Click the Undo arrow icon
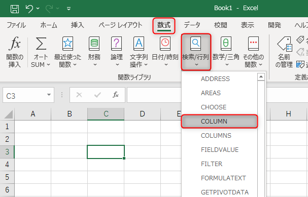308x197 pixels. coord(29,9)
